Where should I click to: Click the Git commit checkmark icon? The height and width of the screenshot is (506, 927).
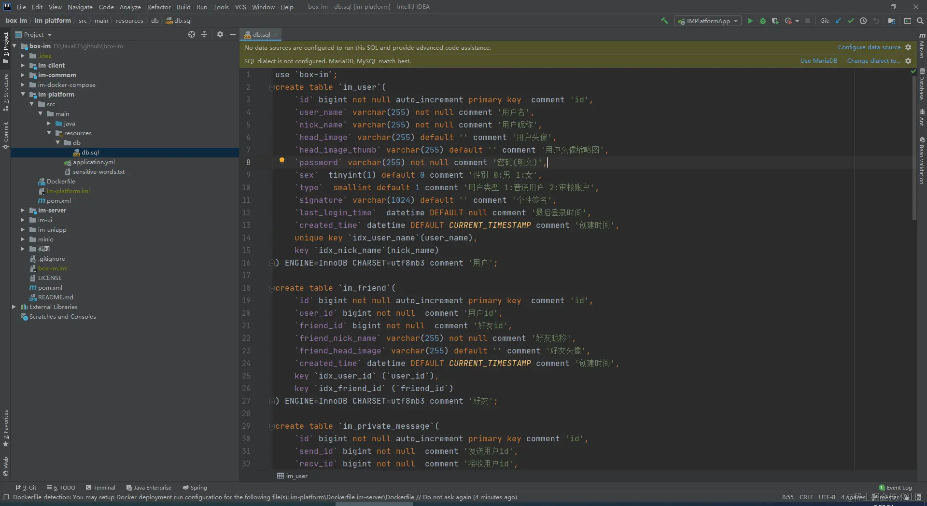click(x=851, y=21)
